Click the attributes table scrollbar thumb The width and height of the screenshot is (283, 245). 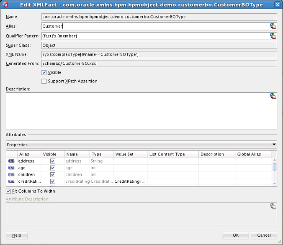point(274,166)
